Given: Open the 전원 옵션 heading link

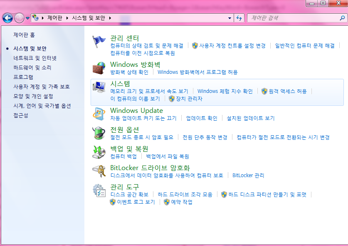Looking at the screenshot, I should click(x=124, y=130).
